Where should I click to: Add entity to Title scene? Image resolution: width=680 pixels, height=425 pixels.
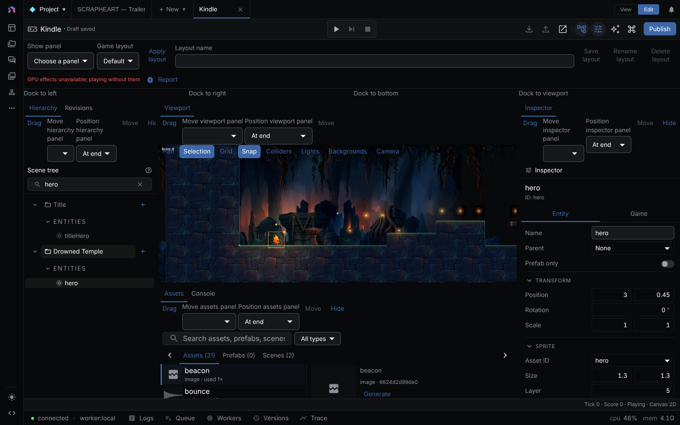(x=143, y=204)
